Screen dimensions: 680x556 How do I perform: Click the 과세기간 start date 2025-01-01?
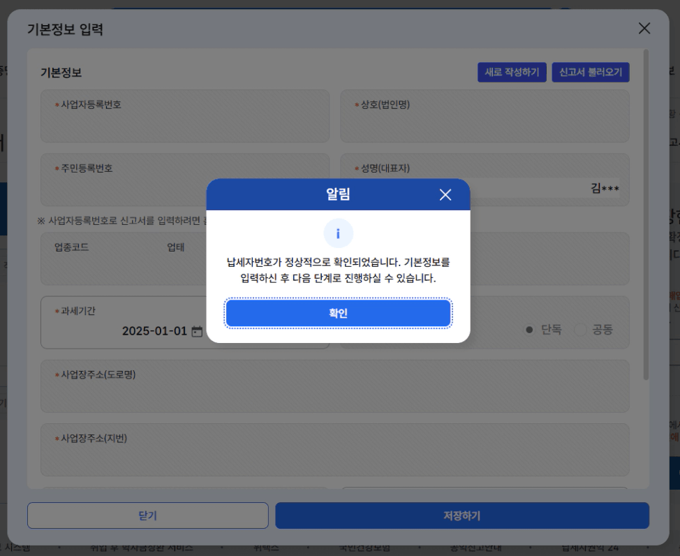(154, 331)
